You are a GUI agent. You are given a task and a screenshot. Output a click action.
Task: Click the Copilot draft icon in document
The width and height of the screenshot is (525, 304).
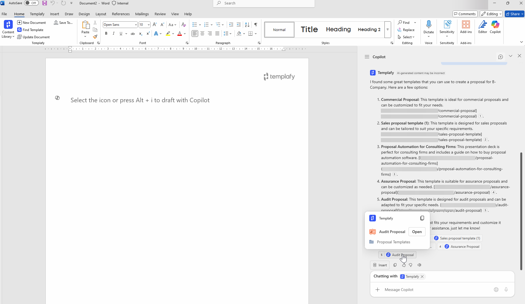57,98
